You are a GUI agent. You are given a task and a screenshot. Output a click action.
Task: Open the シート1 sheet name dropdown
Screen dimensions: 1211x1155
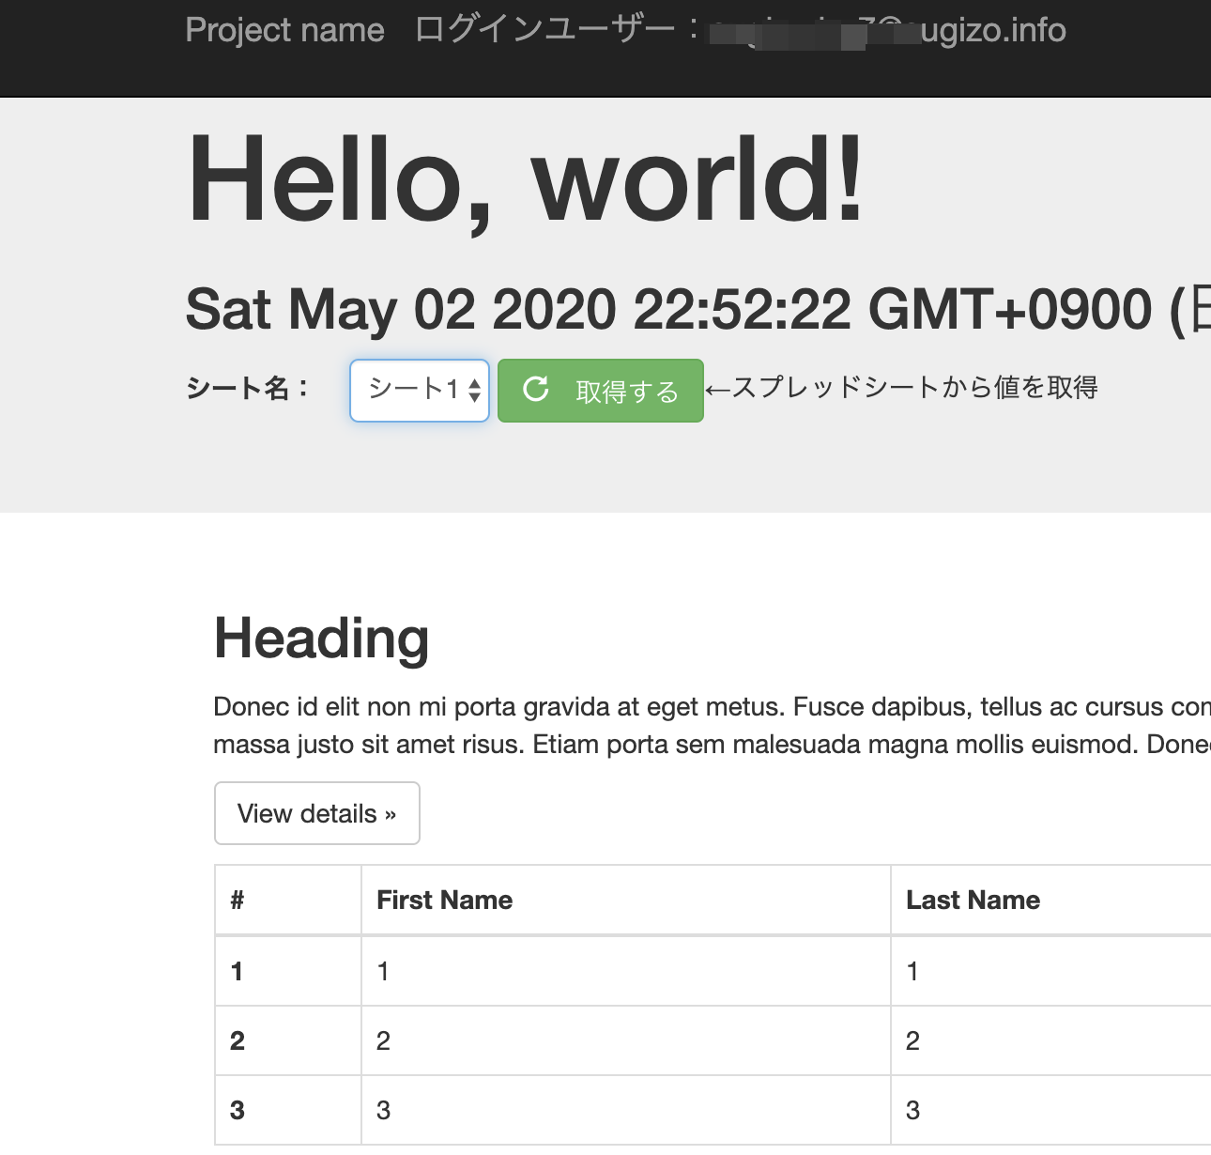(x=419, y=390)
